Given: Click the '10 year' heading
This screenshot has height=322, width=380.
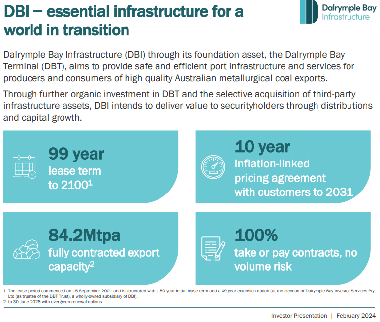Looking at the screenshot, I should (262, 147).
